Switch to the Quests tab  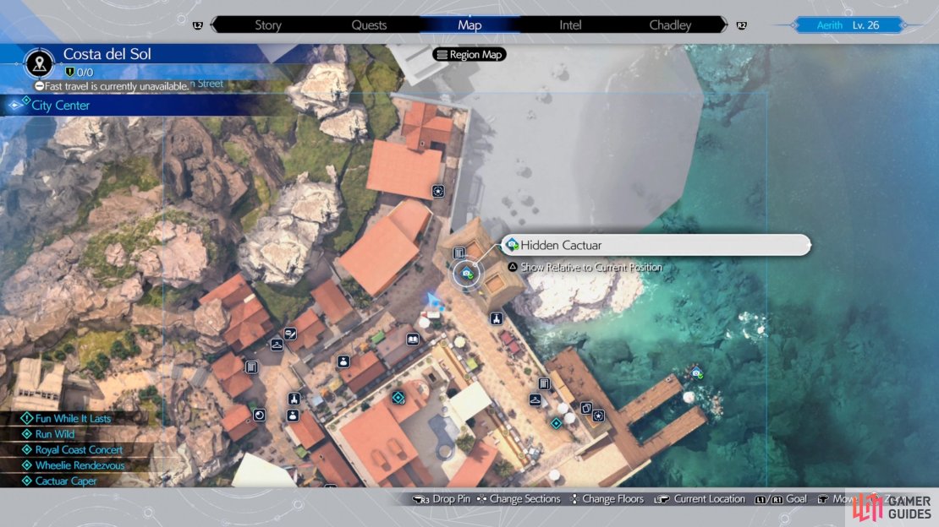pyautogui.click(x=369, y=25)
